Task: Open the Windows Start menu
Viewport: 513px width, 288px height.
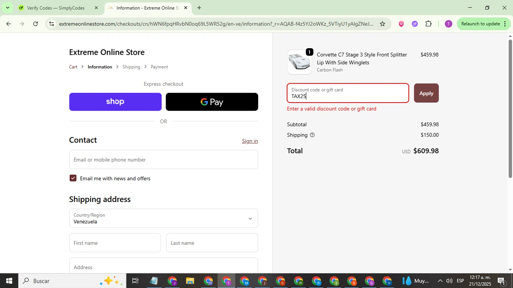Action: 9,281
